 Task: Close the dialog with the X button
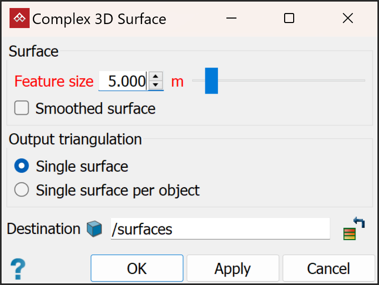(x=347, y=19)
